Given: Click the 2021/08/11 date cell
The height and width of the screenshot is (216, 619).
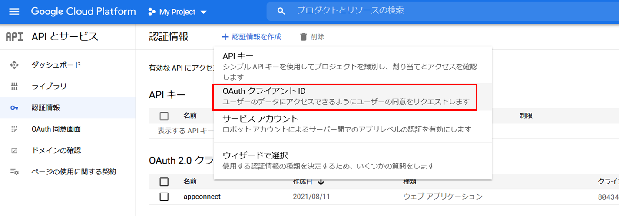Looking at the screenshot, I should tap(311, 197).
